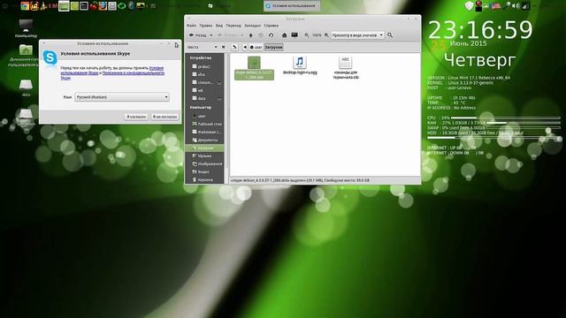Open the Переход menu
Viewport: 566px width, 318px height.
(x=233, y=26)
